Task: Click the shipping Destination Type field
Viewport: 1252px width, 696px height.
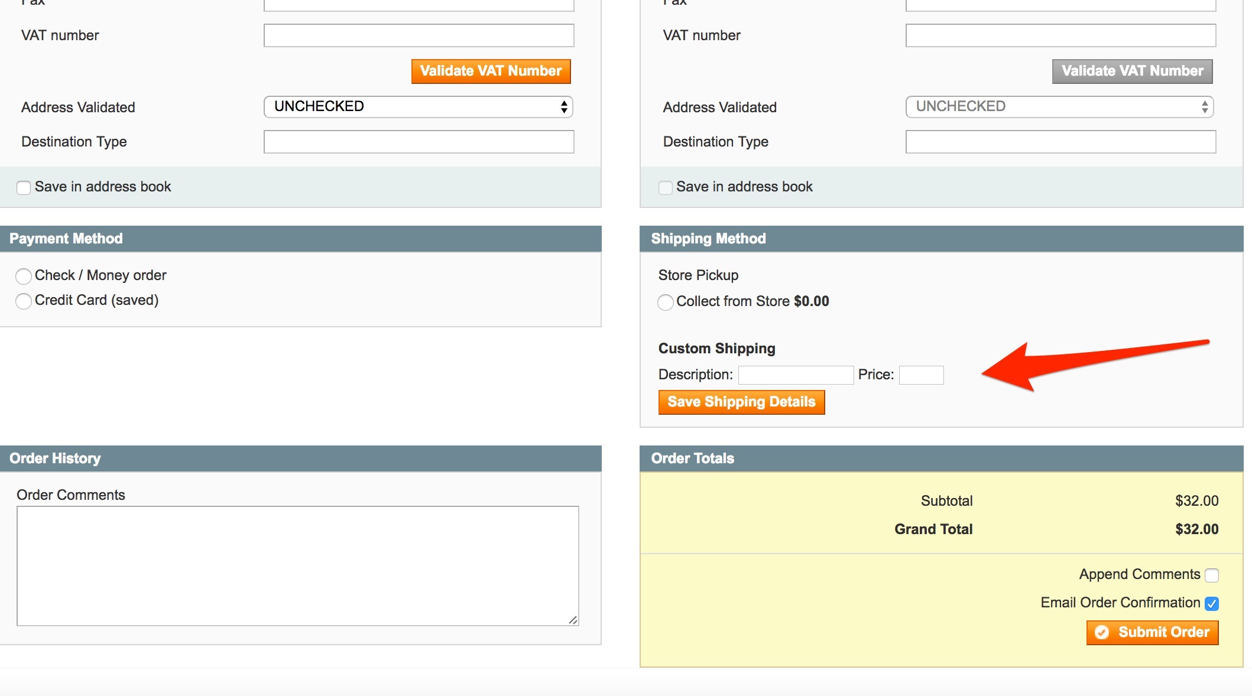Action: (1060, 142)
